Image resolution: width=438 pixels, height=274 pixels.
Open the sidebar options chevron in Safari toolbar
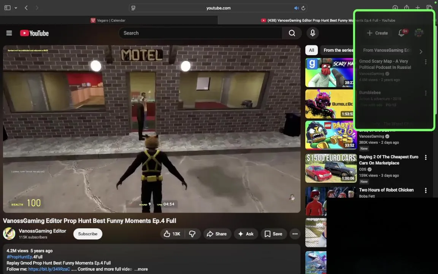16,8
